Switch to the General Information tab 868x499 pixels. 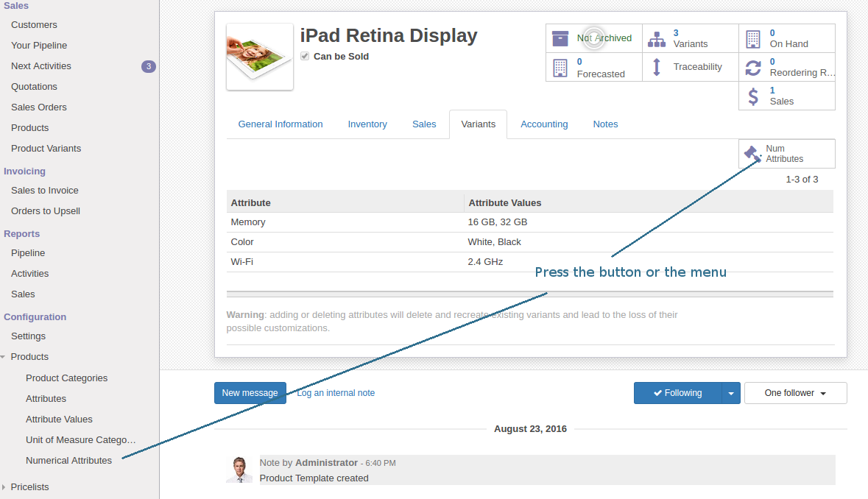280,124
